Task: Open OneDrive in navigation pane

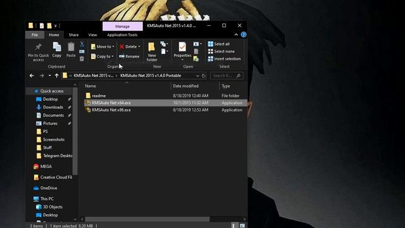Action: (49, 188)
